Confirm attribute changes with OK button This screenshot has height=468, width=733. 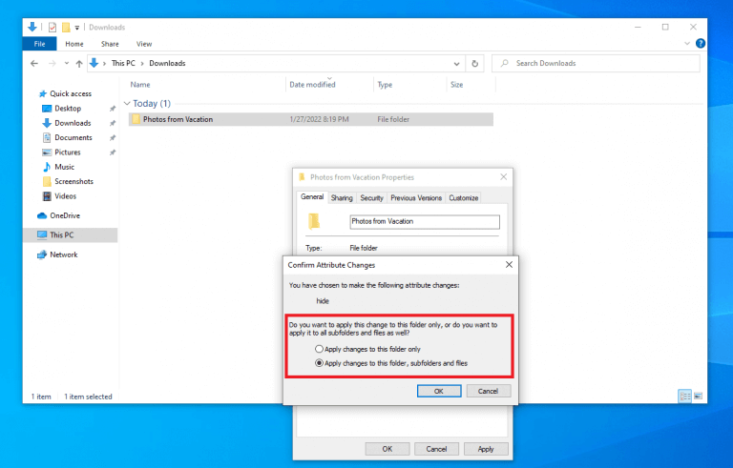pyautogui.click(x=439, y=391)
